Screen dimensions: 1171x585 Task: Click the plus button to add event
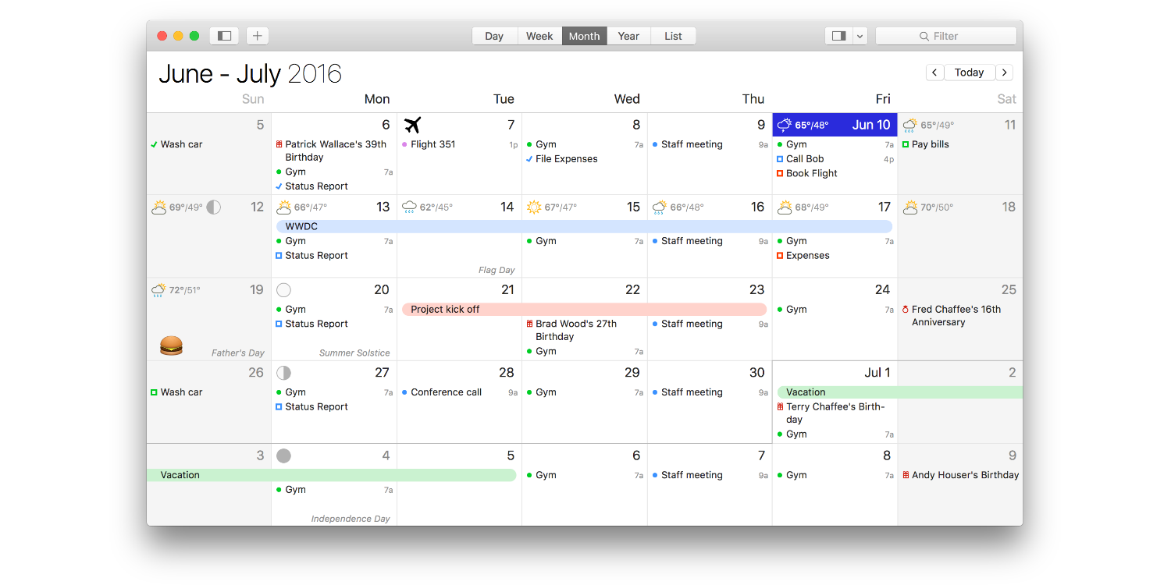[x=258, y=36]
